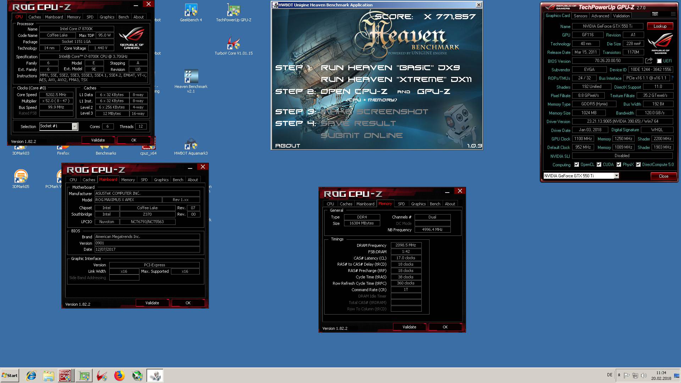The height and width of the screenshot is (383, 681).
Task: Open the Heaven Benchmark v2.1 desktop shortcut
Action: (x=191, y=81)
